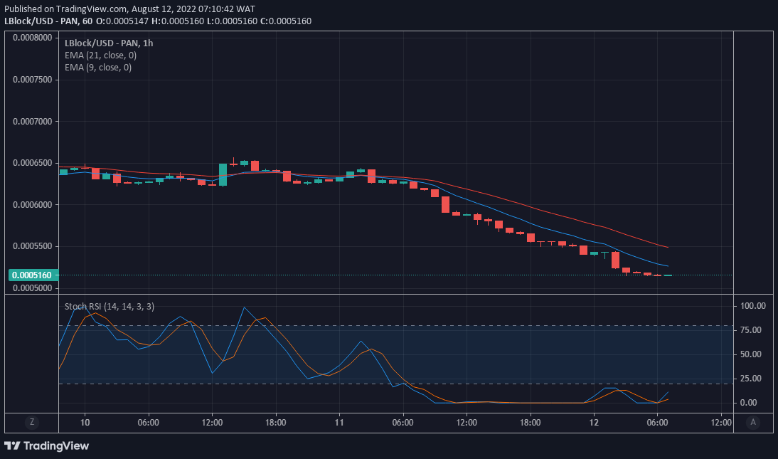Click the 50.00 Stoch RSI scale value
Viewport: 778px width, 459px height.
[752, 354]
